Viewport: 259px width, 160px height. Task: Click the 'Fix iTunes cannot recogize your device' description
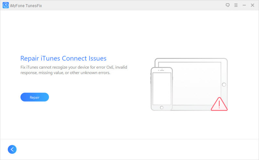point(74,70)
